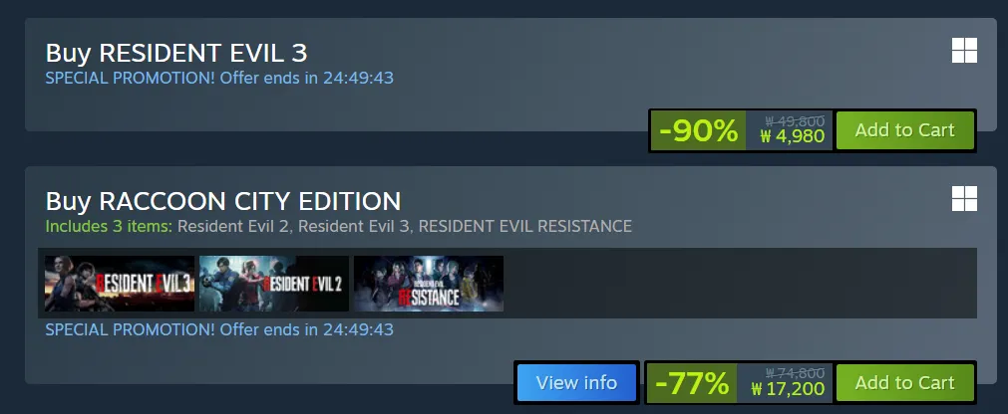Click the "Buy RACCOON CITY EDITION" heading
This screenshot has width=1008, height=414.
pyautogui.click(x=223, y=202)
